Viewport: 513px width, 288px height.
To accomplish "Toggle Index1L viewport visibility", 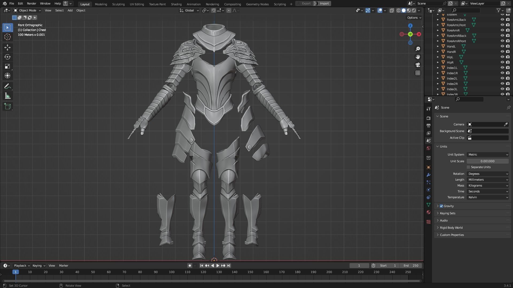I will pos(502,68).
